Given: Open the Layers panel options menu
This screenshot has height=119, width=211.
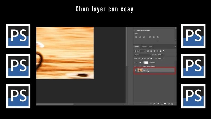Looking at the screenshot, I should [x=175, y=47].
